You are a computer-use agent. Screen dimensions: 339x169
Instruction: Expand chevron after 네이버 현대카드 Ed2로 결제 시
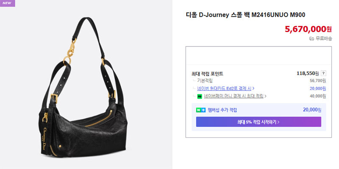(x=253, y=88)
